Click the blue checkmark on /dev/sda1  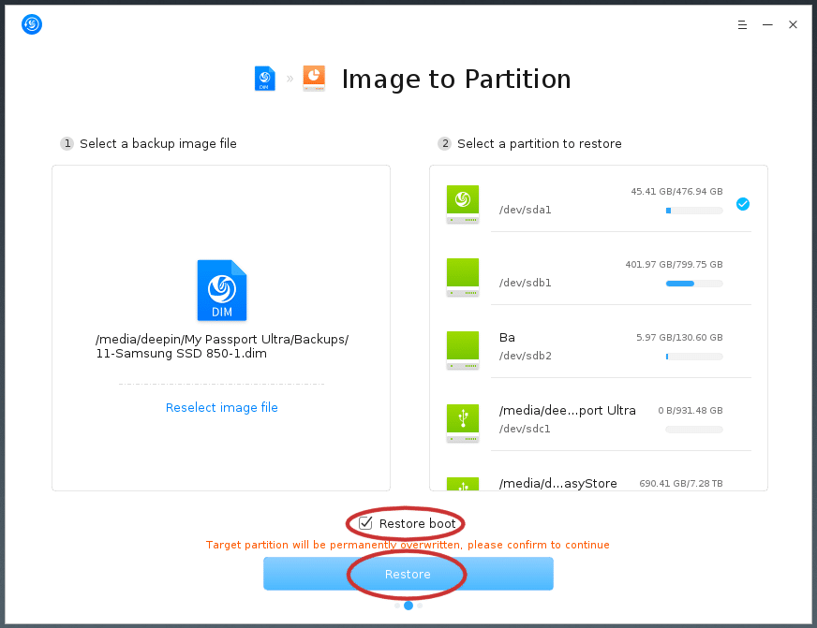point(743,204)
